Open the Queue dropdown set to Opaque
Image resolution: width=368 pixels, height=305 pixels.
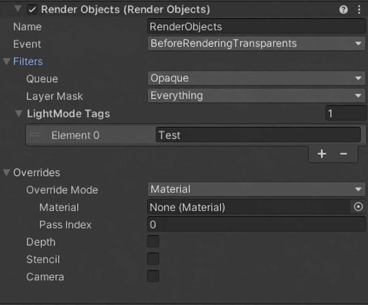(256, 78)
